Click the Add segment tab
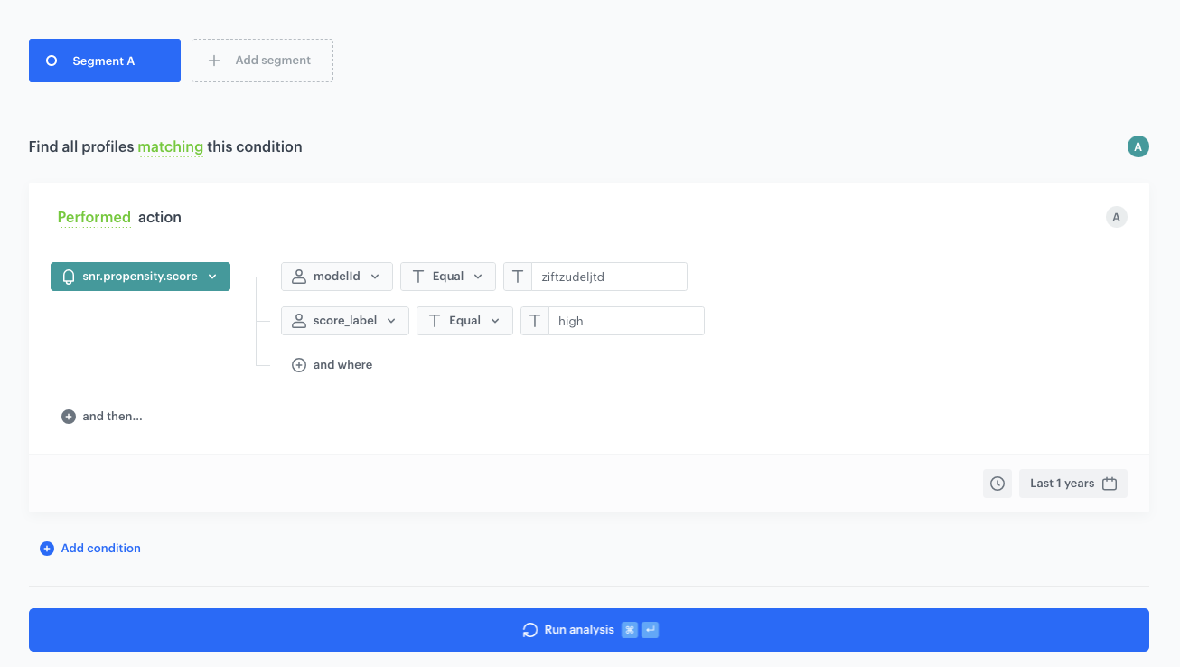 click(262, 61)
